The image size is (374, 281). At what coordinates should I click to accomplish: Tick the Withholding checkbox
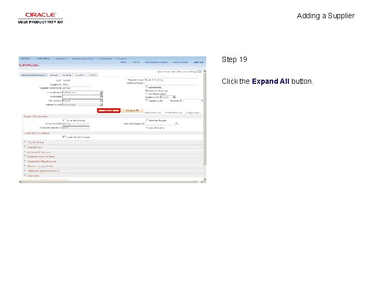(146, 87)
